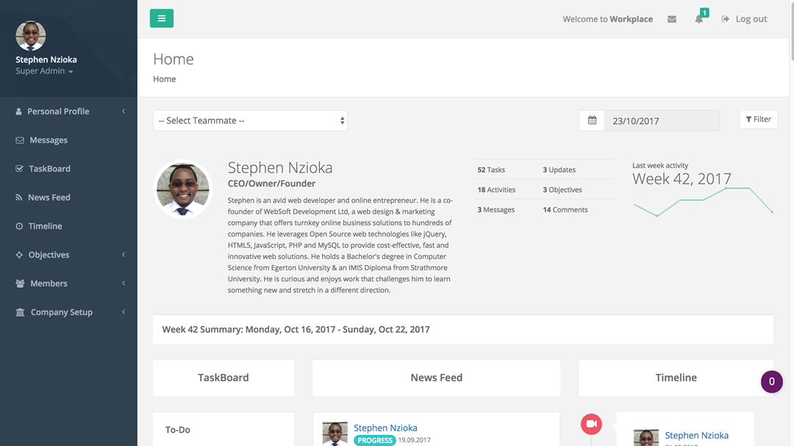Screen dimensions: 794x446
Task: Click the purple circular counter badge
Action: click(x=771, y=381)
